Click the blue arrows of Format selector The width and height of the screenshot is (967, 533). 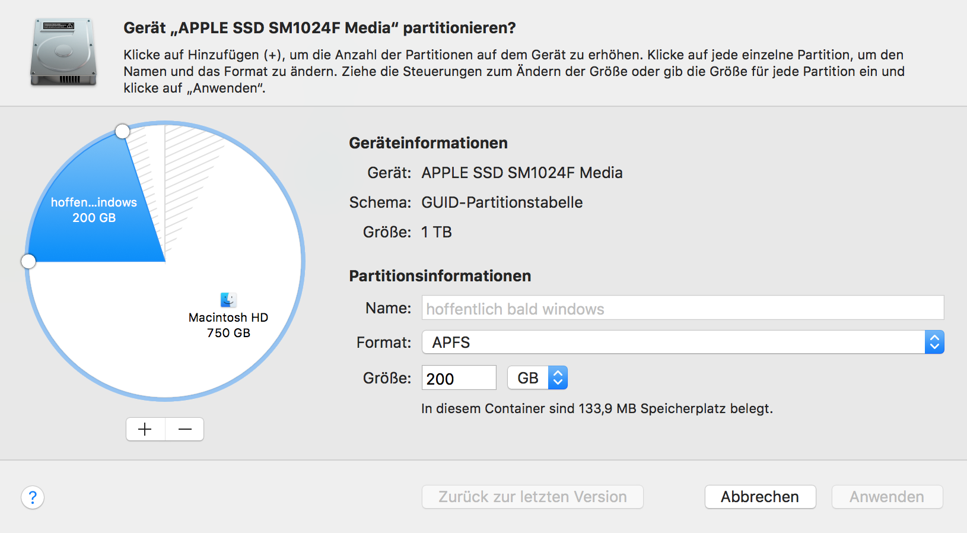click(934, 342)
